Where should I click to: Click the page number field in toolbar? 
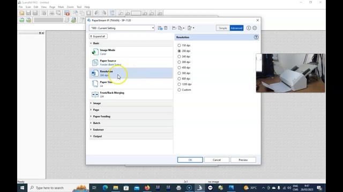point(136,13)
